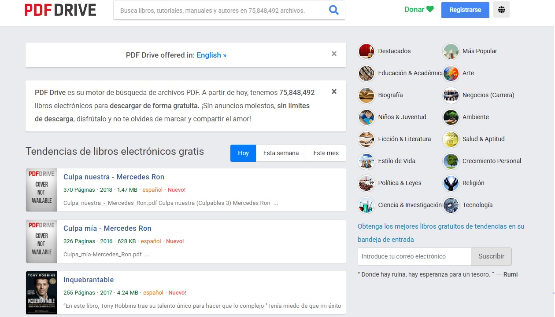Open the Negocios (Carrera) category label
The height and width of the screenshot is (317, 555).
point(488,95)
